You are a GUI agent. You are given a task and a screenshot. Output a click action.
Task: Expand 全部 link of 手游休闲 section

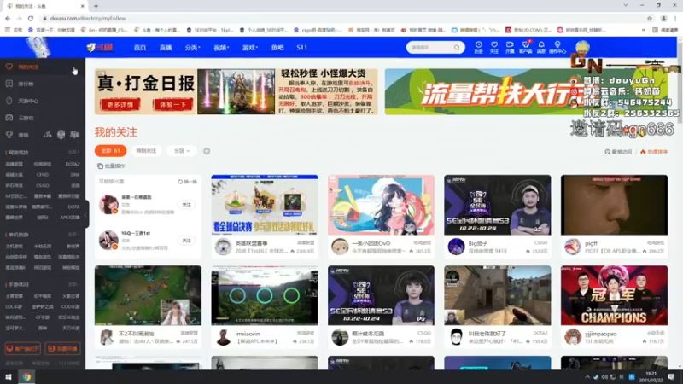(x=73, y=284)
